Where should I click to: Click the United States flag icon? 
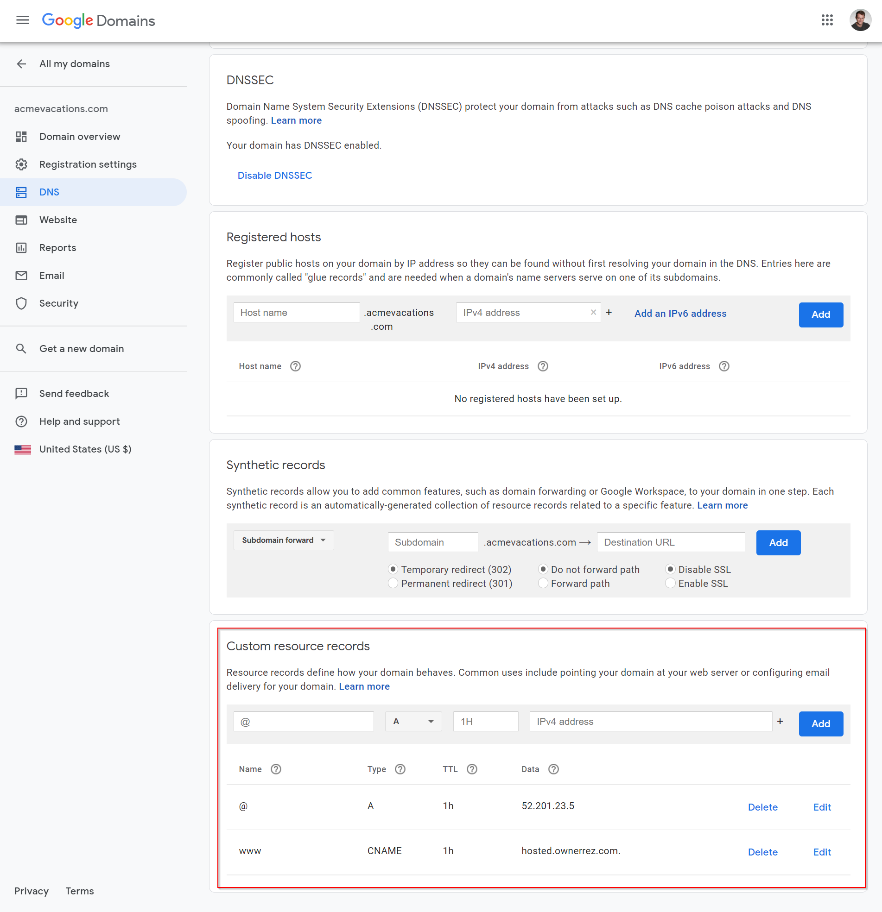coord(22,449)
